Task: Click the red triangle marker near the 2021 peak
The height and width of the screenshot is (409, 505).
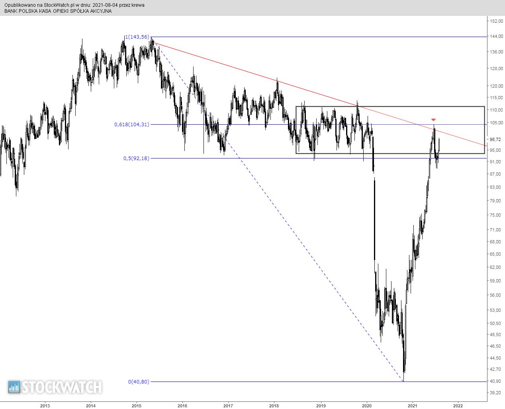Action: [434, 119]
